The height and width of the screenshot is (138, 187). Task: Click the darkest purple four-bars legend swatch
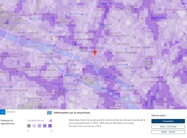point(50,126)
